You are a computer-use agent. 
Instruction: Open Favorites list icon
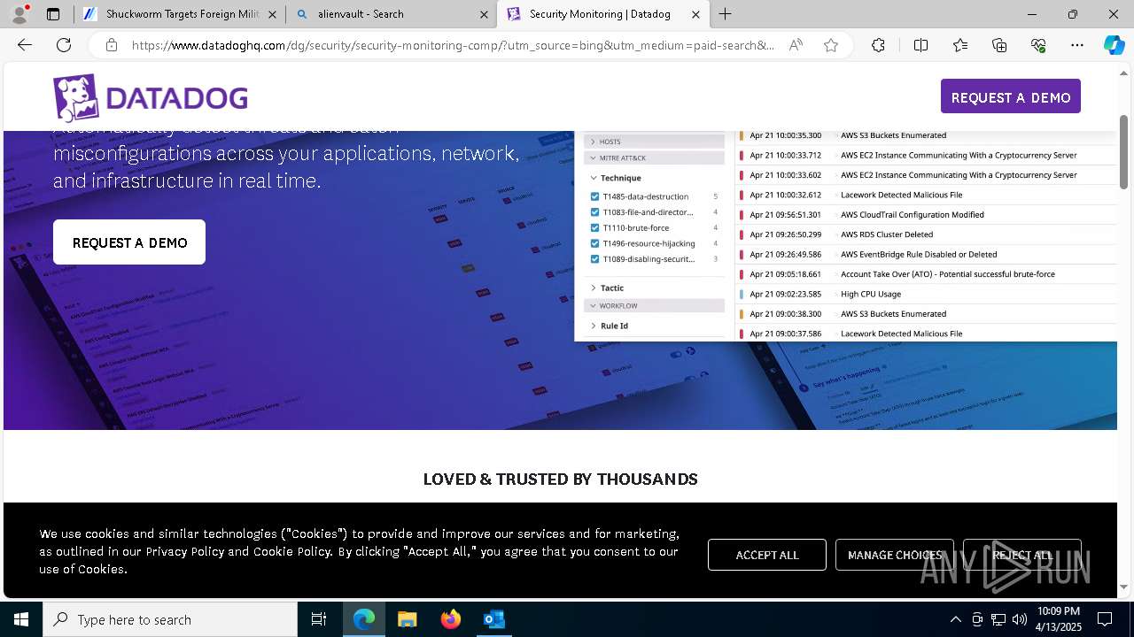click(x=960, y=45)
